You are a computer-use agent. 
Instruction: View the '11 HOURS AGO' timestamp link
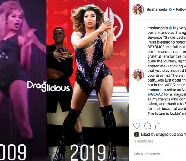[144, 141]
